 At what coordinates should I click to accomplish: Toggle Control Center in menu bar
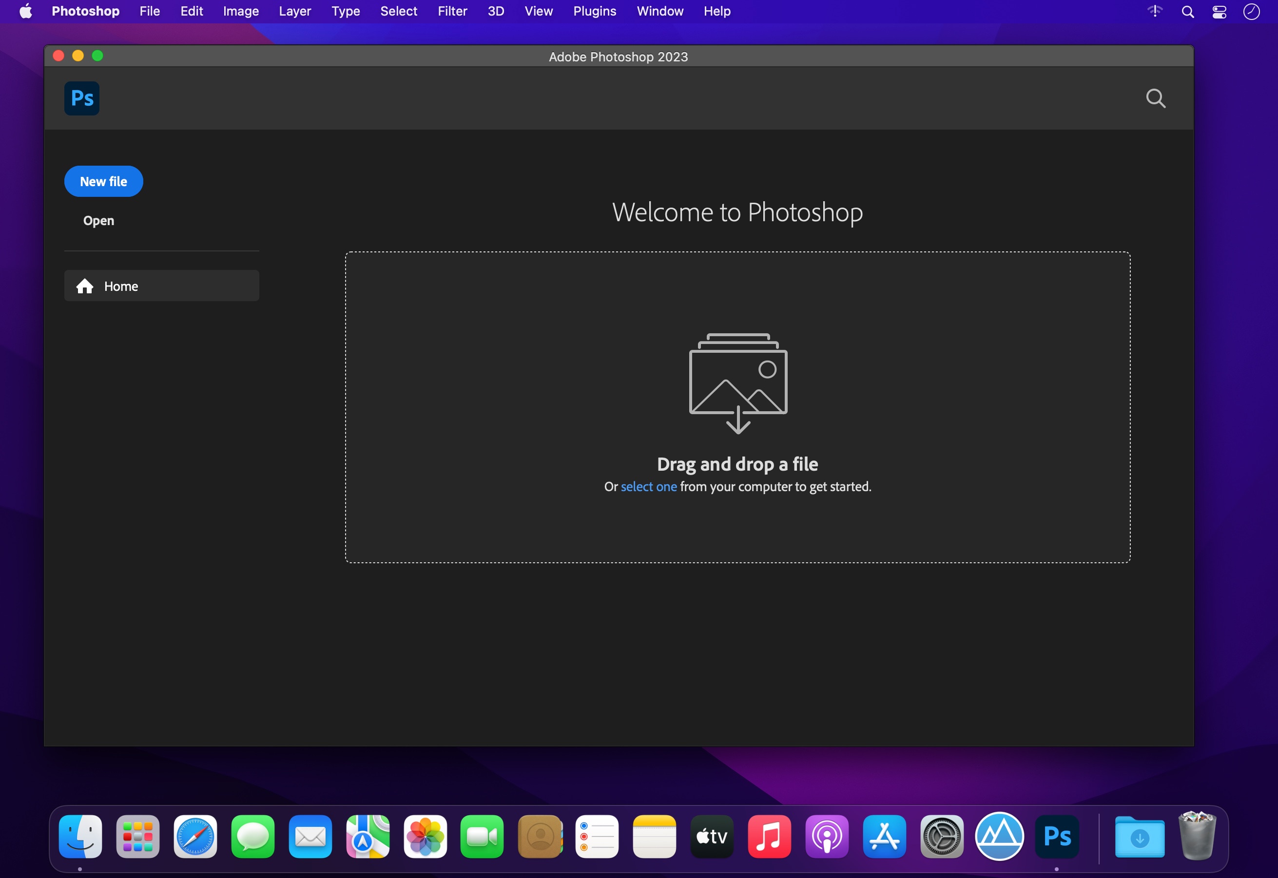pyautogui.click(x=1220, y=12)
